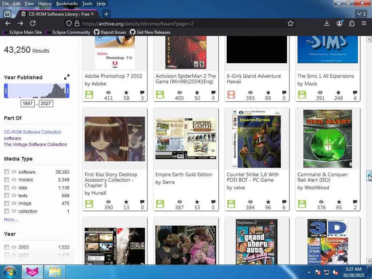Open the Eclipse Main Site bookmark
The height and width of the screenshot is (279, 372).
tap(22, 32)
